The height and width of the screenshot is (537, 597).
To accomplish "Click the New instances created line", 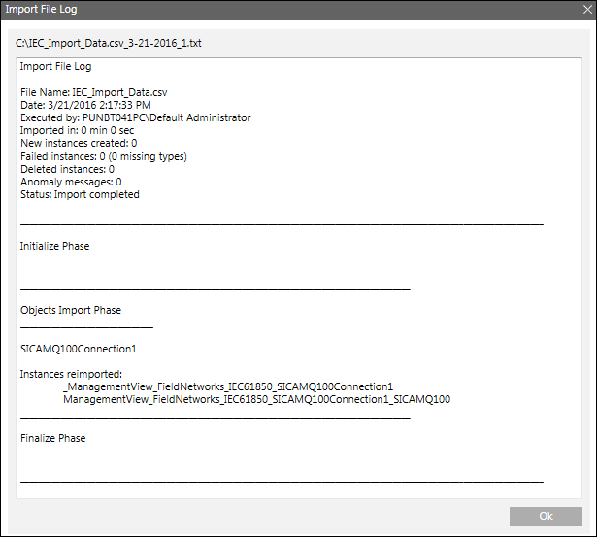I will point(79,143).
